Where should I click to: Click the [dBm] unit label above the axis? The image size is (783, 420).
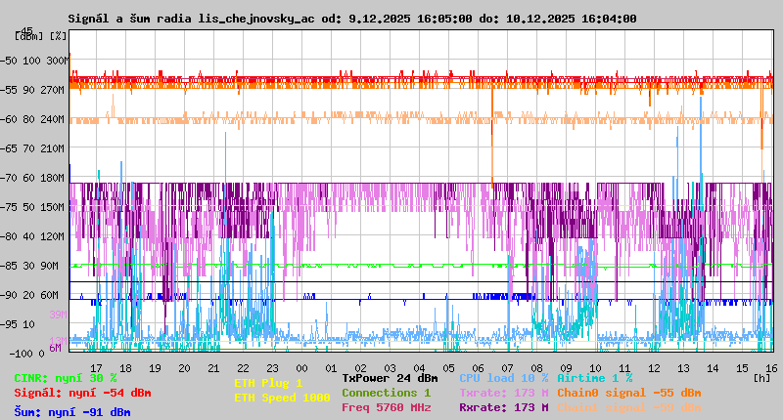[28, 36]
